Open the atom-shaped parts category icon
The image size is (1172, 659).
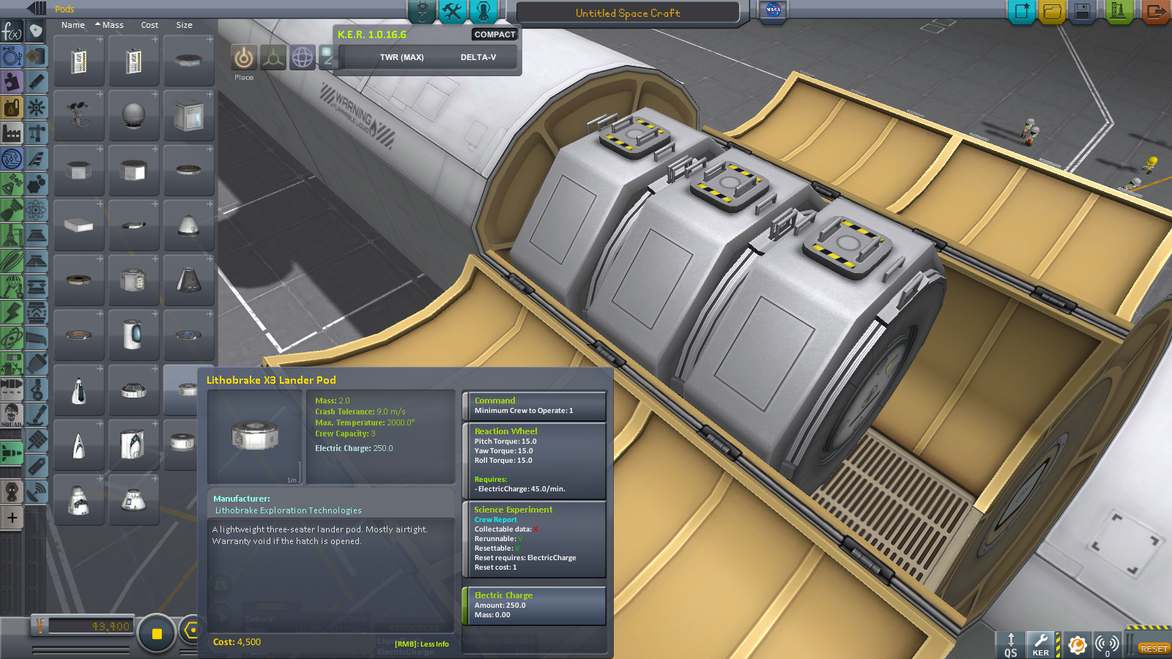pos(36,210)
